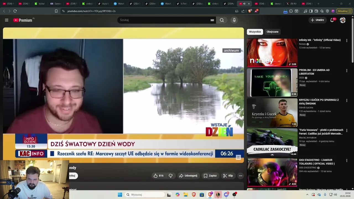
Task: Open the Brave Shields lion icon
Action: [x=250, y=11]
